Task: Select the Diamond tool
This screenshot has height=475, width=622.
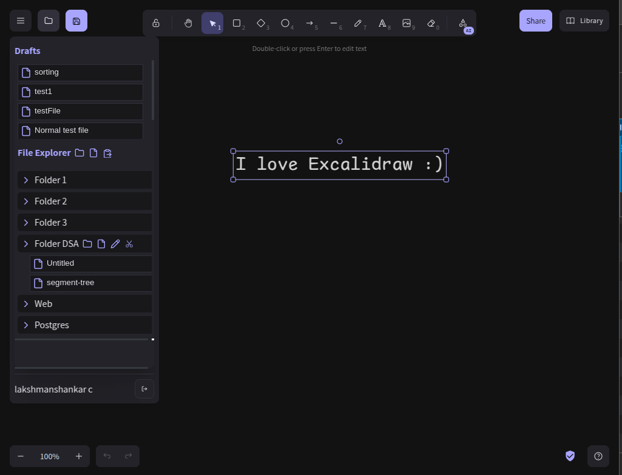Action: coord(261,23)
